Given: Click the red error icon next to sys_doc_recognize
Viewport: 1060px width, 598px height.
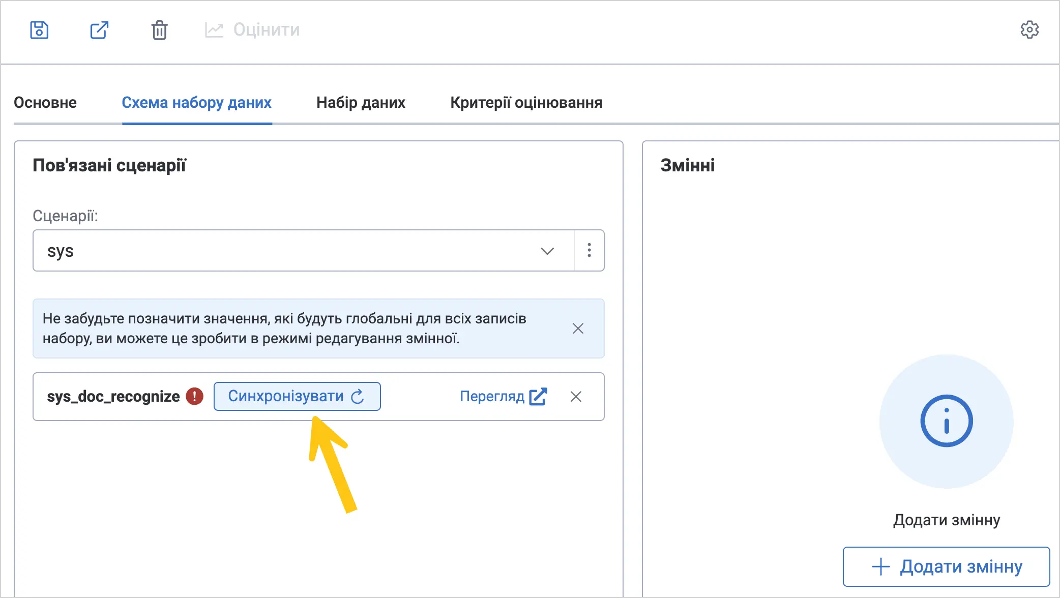Looking at the screenshot, I should tap(194, 396).
